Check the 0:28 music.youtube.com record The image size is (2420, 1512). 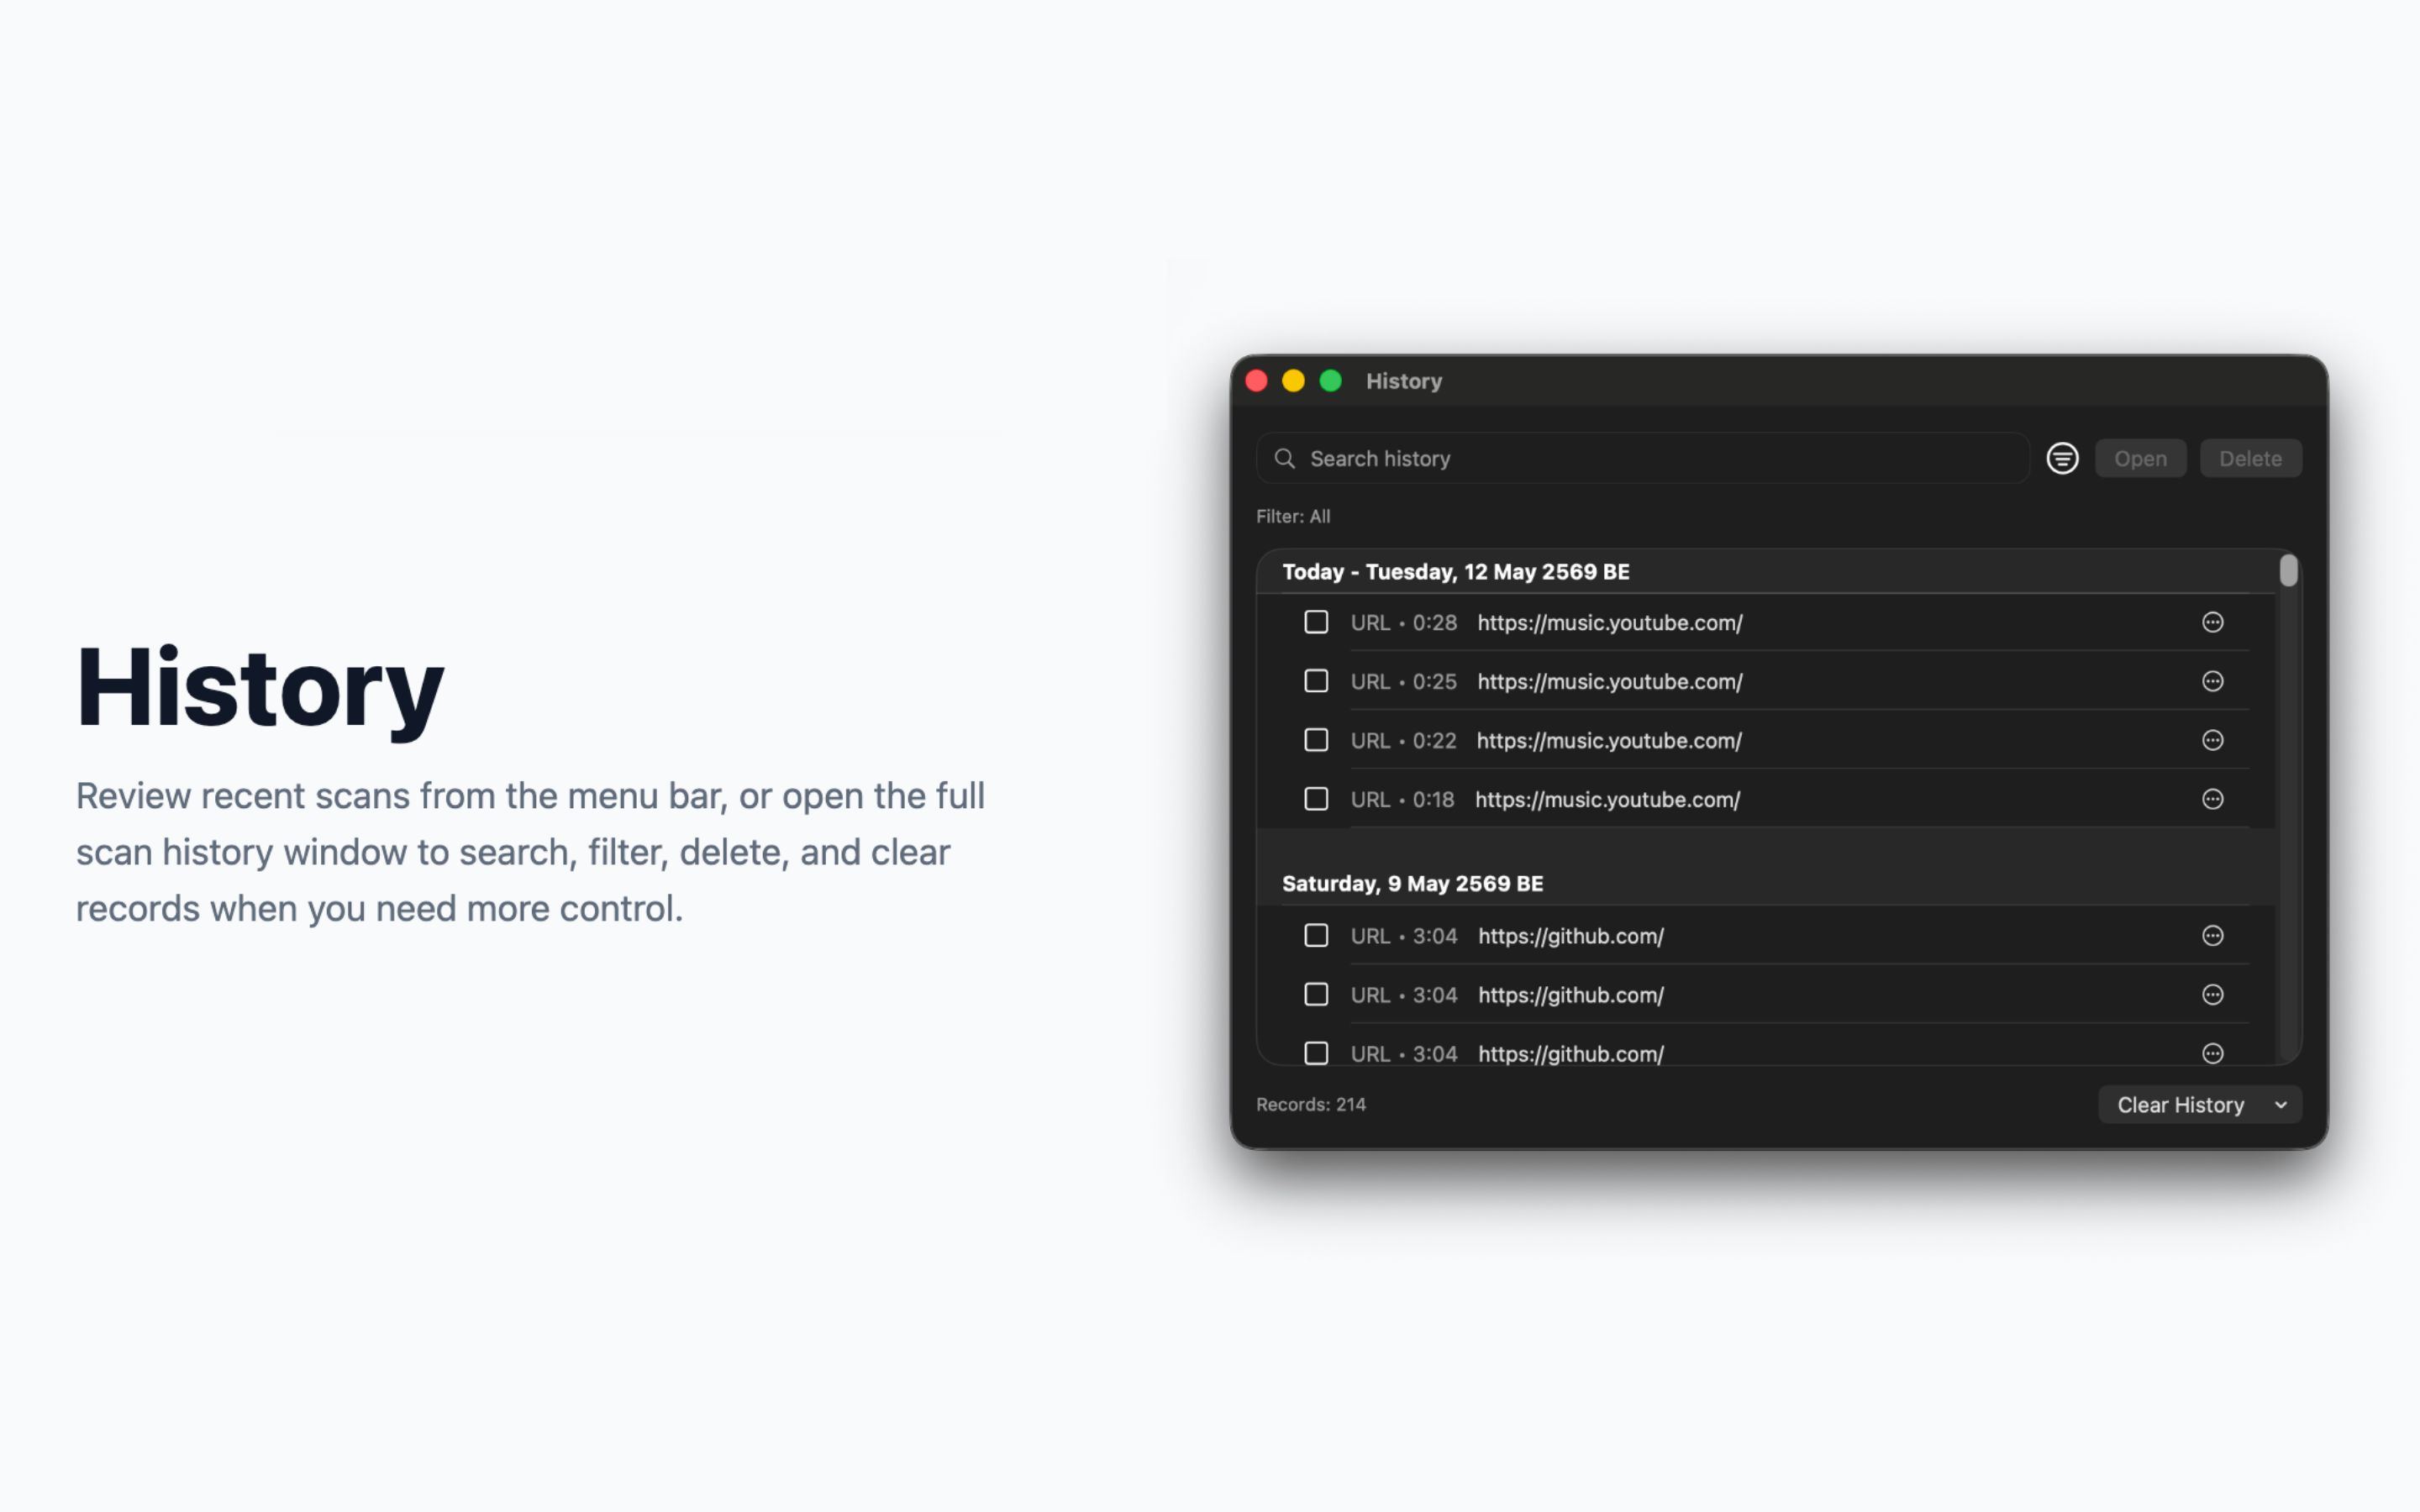tap(1316, 622)
